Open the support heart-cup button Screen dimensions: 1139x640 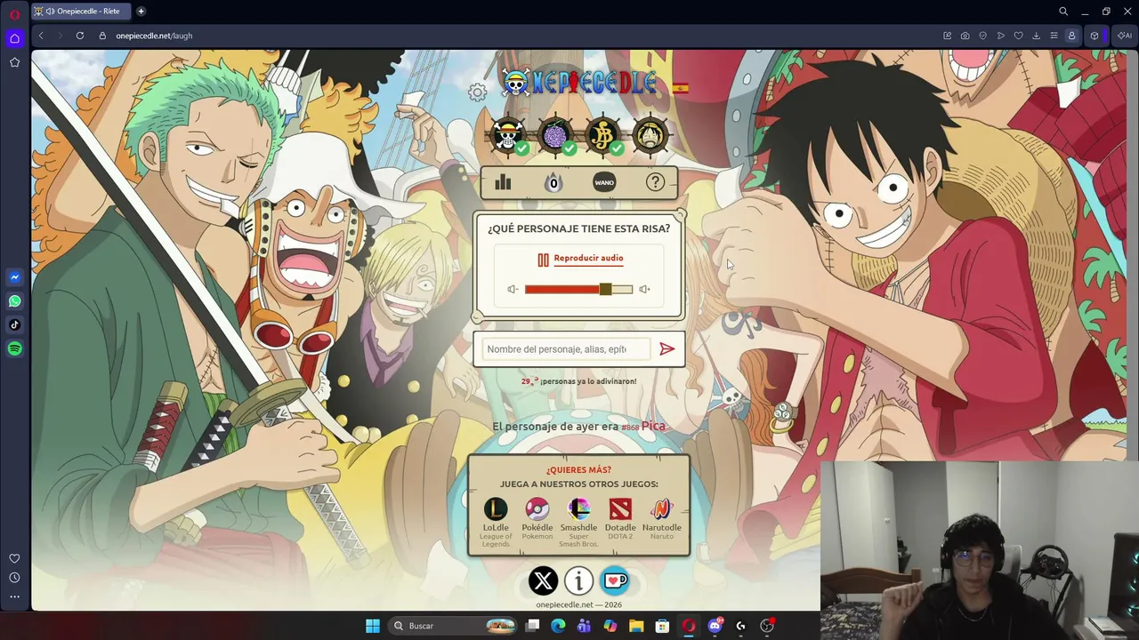(615, 581)
